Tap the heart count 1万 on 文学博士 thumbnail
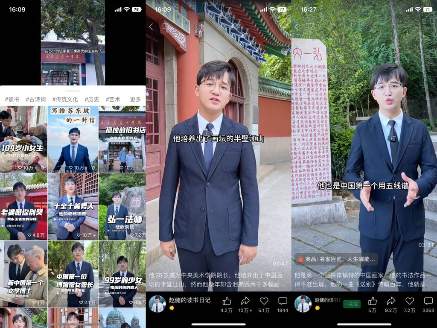The image size is (437, 328). pos(38,302)
